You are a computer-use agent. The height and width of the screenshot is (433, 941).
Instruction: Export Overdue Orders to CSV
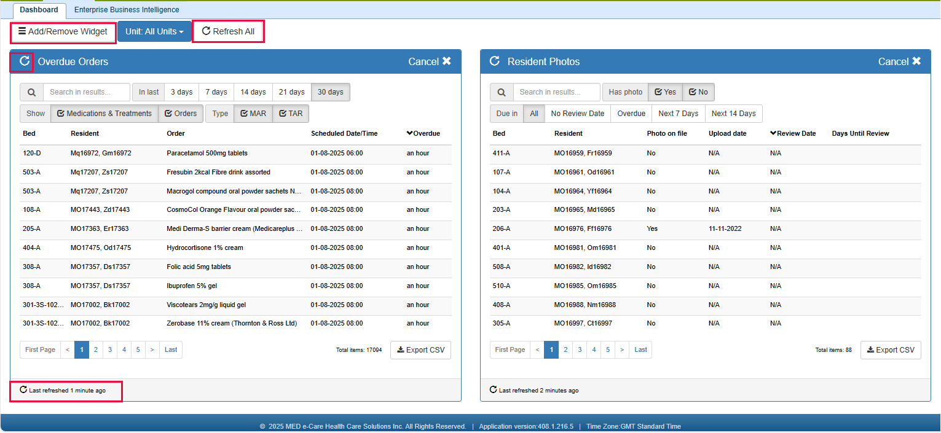tap(421, 350)
